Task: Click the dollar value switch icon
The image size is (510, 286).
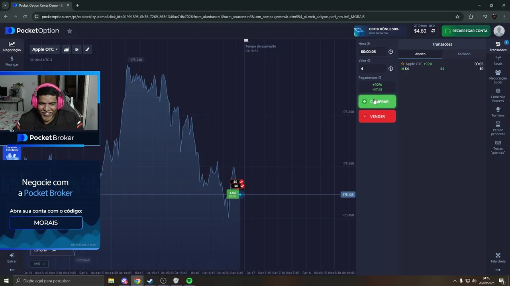Action: (390, 69)
